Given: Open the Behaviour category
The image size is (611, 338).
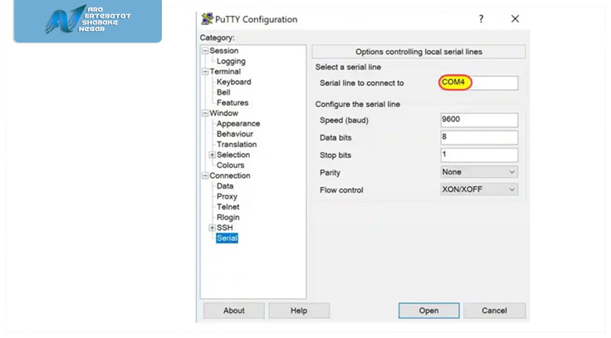Looking at the screenshot, I should click(x=234, y=134).
